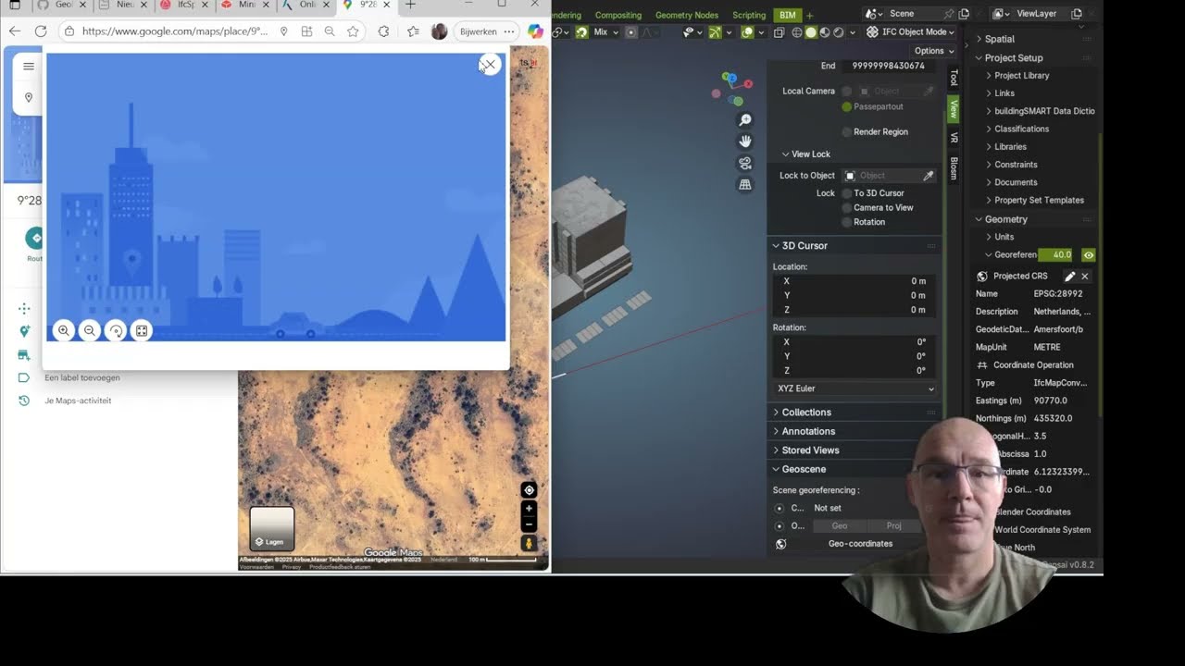
Task: Rotate the image in the viewer
Action: [116, 330]
